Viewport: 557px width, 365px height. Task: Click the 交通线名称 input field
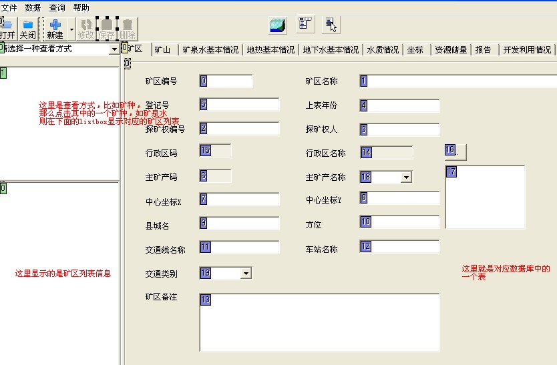(x=239, y=247)
